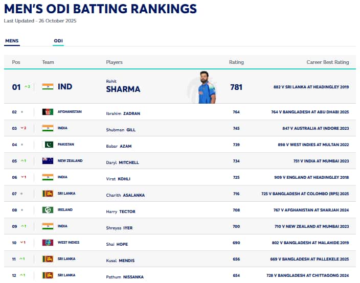Click the Rating column header
360x283 pixels.
pyautogui.click(x=236, y=62)
